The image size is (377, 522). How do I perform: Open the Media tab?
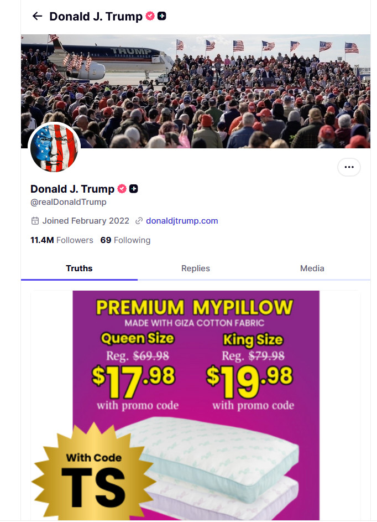click(312, 268)
